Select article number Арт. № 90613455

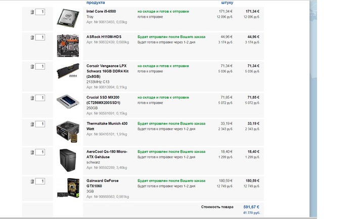[x=101, y=22]
